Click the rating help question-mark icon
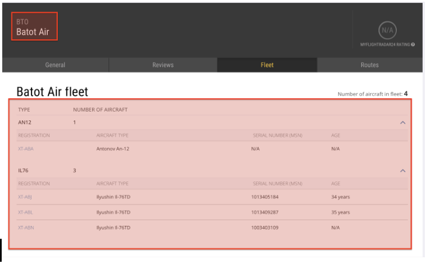 click(413, 45)
